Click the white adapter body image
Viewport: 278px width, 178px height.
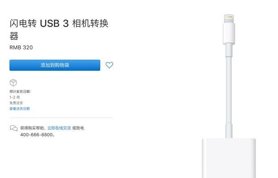click(229, 158)
